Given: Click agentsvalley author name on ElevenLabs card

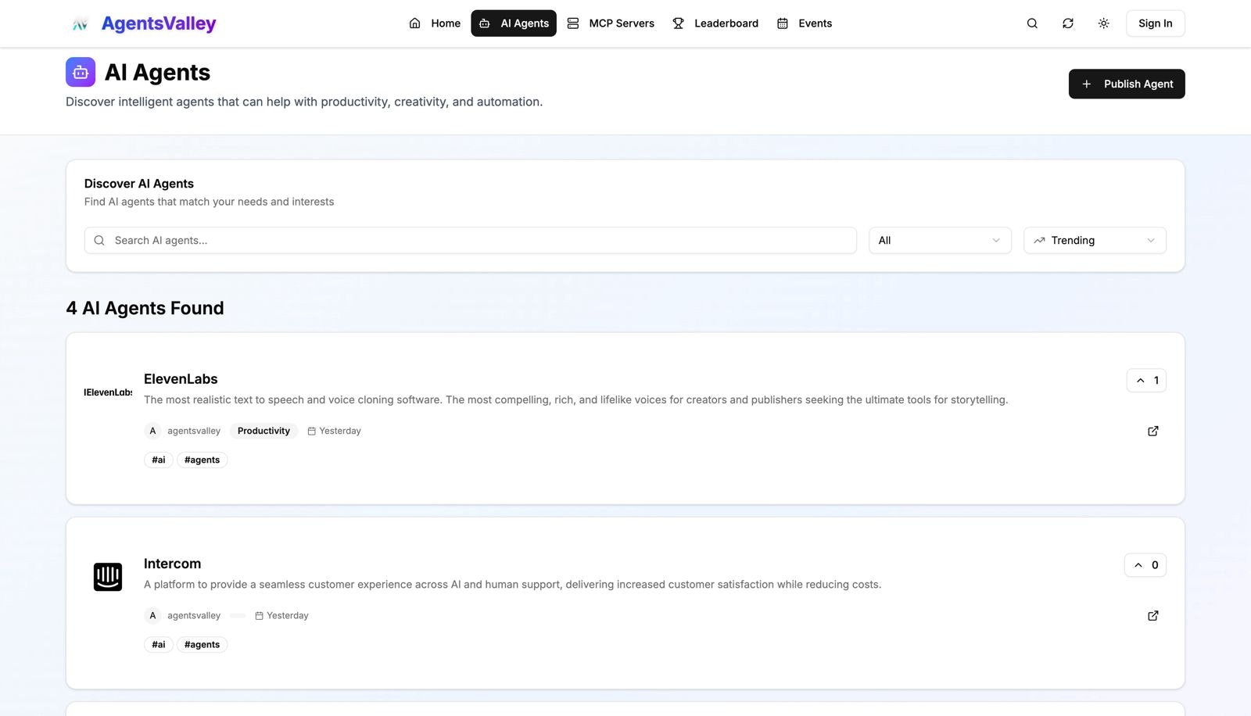Looking at the screenshot, I should [194, 431].
